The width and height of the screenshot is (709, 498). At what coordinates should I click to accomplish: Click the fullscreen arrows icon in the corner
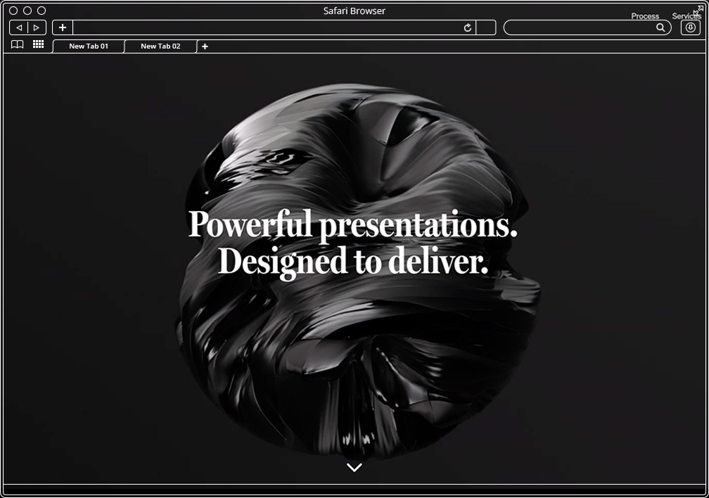(x=698, y=10)
